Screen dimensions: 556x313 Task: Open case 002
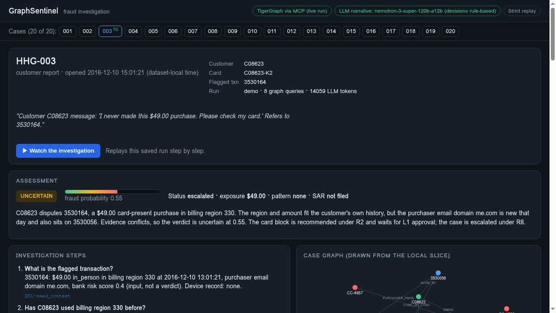click(x=87, y=31)
